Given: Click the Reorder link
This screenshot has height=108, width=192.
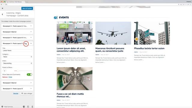Looking at the screenshot, I should (x=16, y=93).
